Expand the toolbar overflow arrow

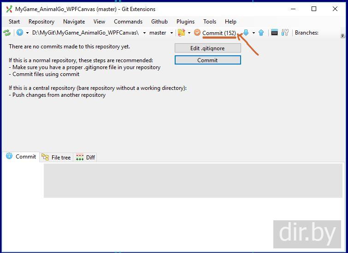(x=343, y=35)
